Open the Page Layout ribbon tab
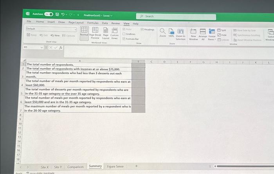The height and width of the screenshot is (174, 274). tap(76, 23)
